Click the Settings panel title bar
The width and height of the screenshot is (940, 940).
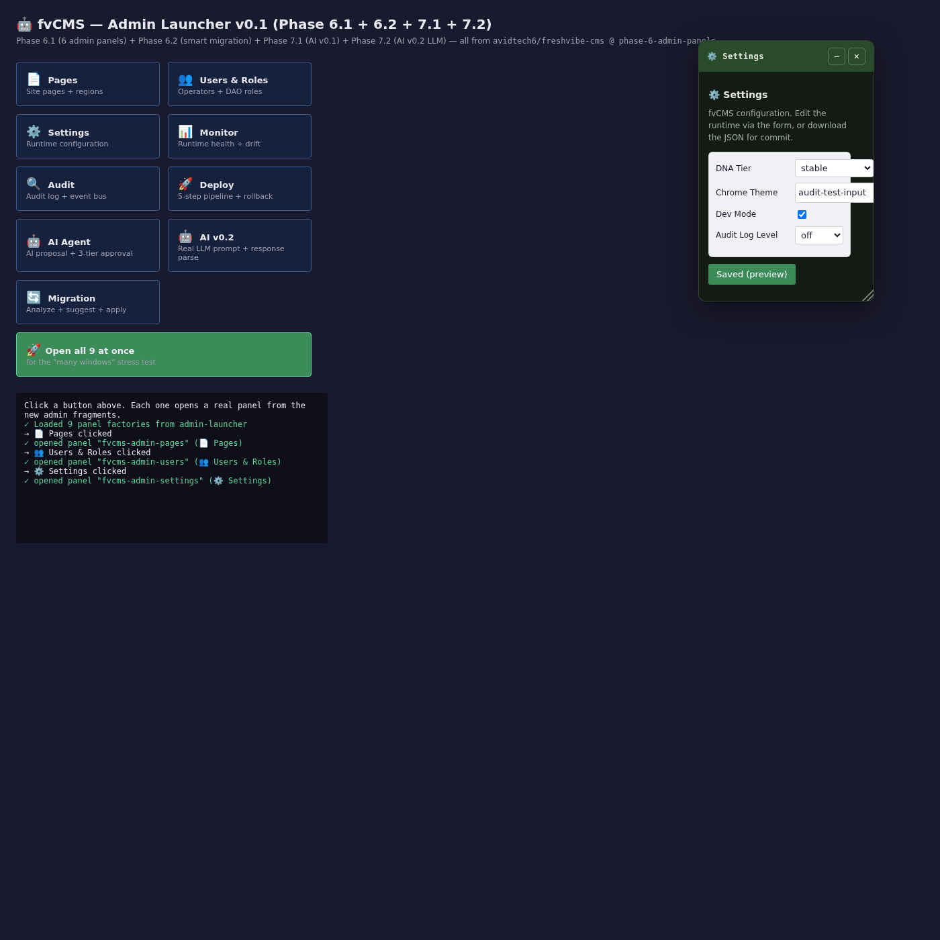pos(765,56)
